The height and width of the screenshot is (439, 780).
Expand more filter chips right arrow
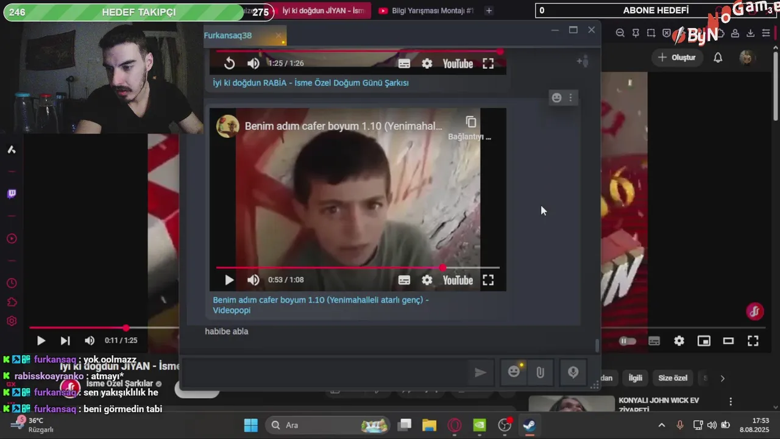pyautogui.click(x=722, y=378)
